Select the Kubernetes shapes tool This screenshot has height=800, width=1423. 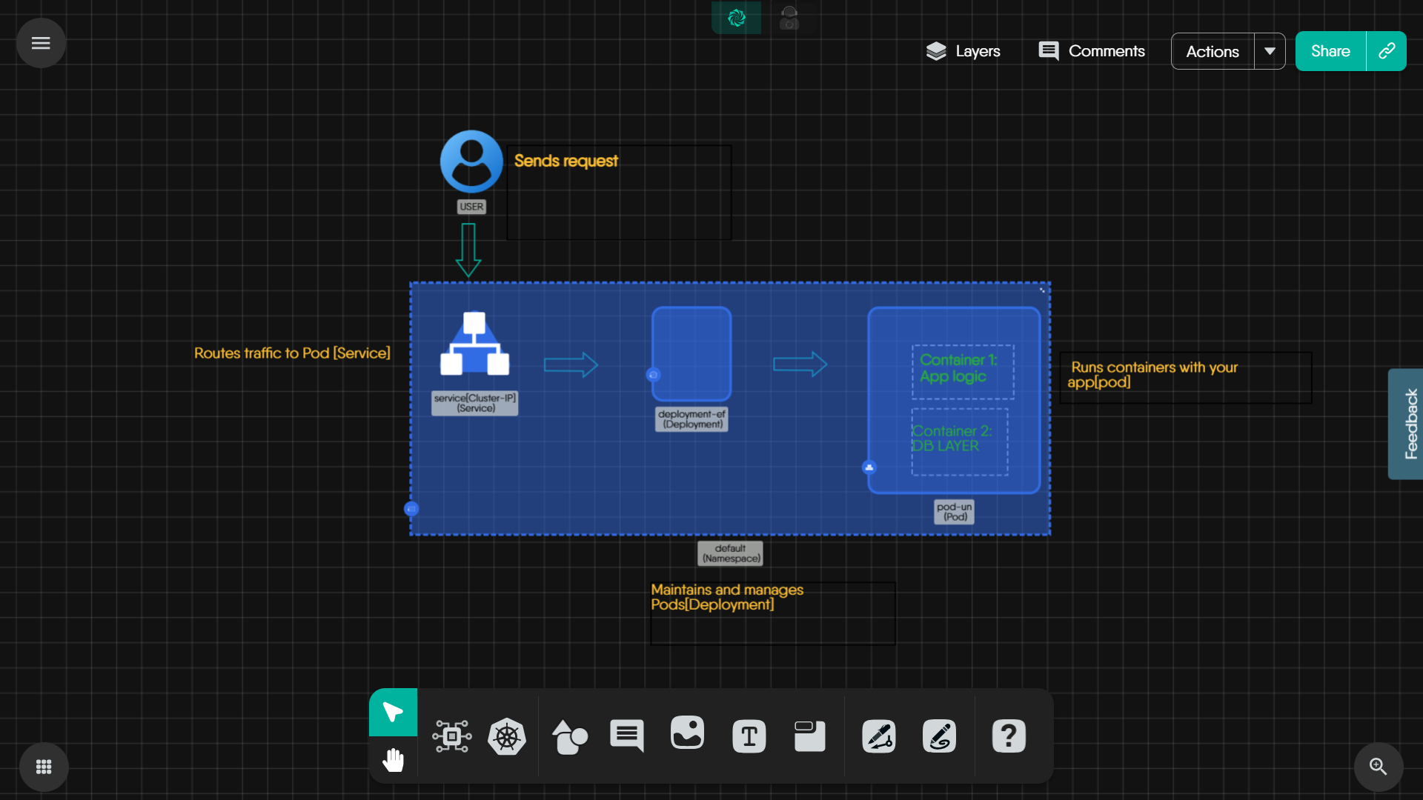tap(507, 736)
